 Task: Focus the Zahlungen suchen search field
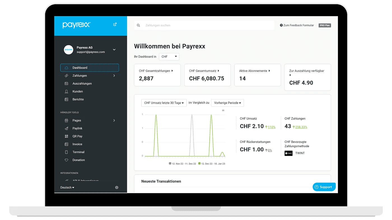204,25
